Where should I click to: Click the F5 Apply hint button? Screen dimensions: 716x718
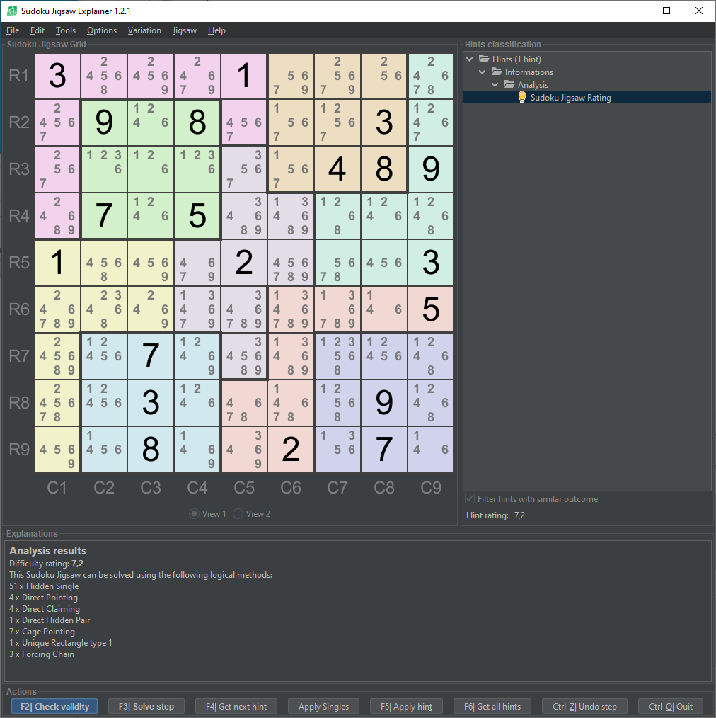(x=406, y=706)
